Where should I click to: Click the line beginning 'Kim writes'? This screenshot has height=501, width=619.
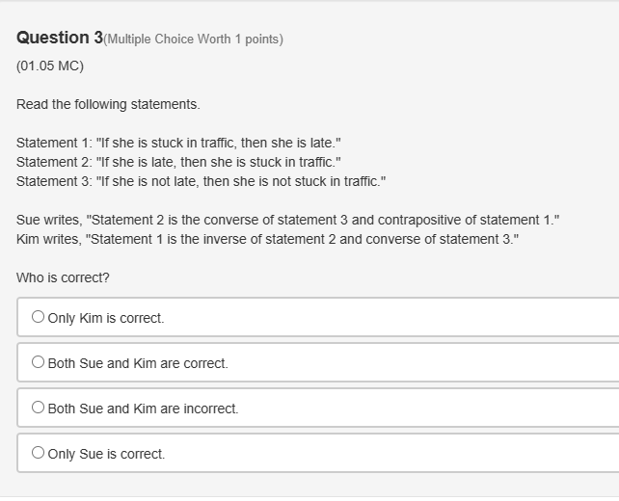coord(267,239)
